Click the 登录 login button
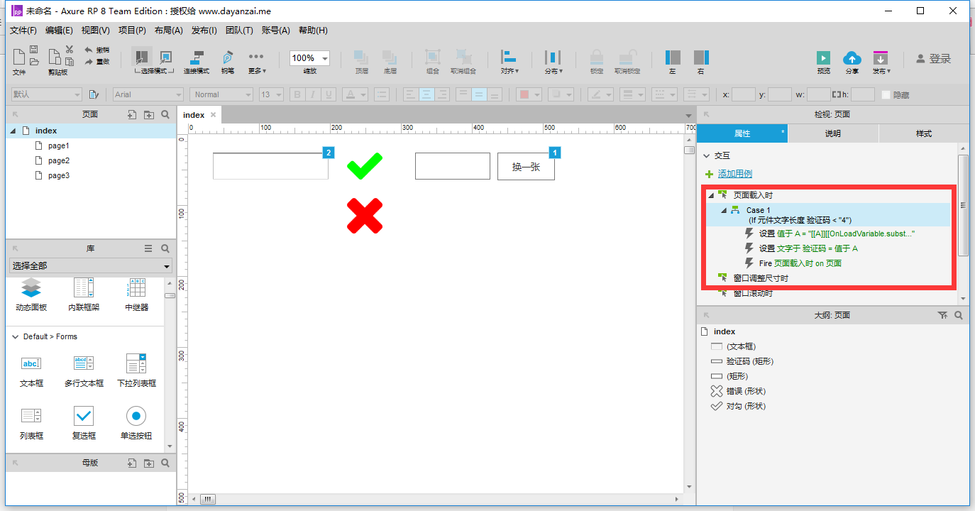The height and width of the screenshot is (511, 975). [933, 59]
